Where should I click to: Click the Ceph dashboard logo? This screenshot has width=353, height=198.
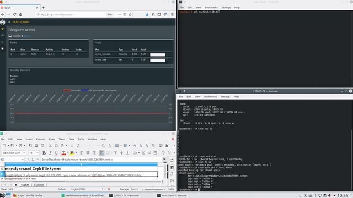pyautogui.click(x=2, y=22)
